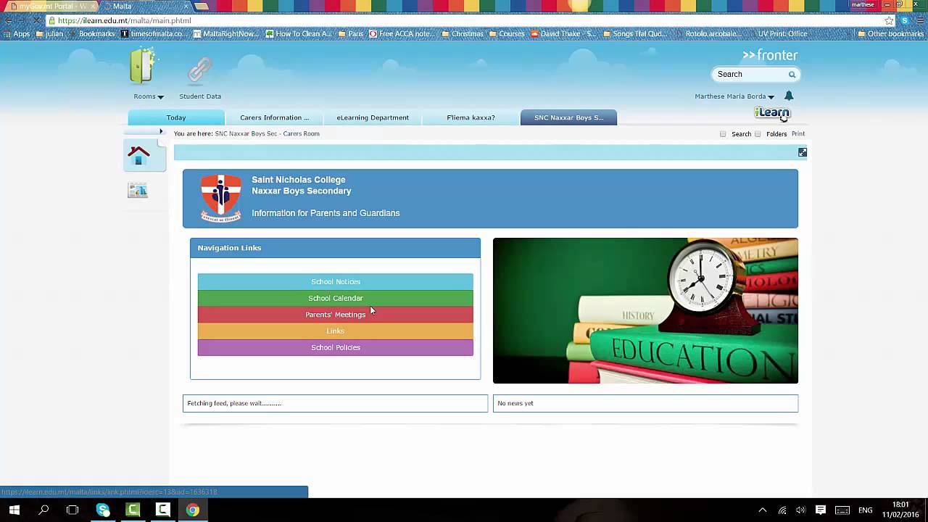
Task: Open the Action Center notification icon
Action: coord(821,510)
